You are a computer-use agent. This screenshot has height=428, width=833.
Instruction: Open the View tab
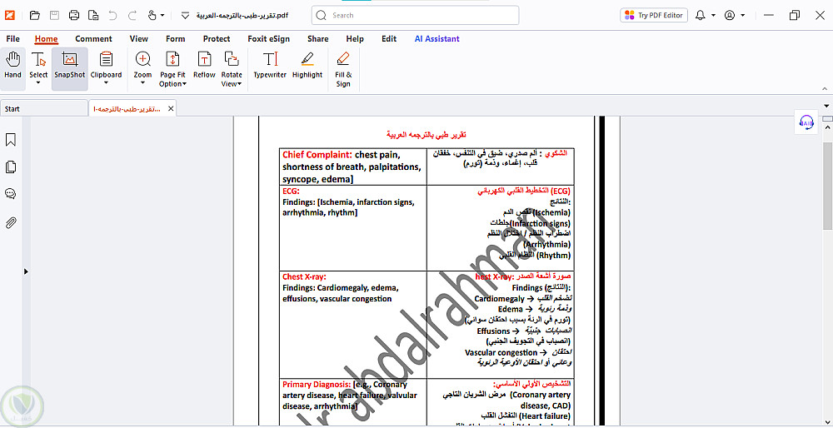tap(138, 39)
